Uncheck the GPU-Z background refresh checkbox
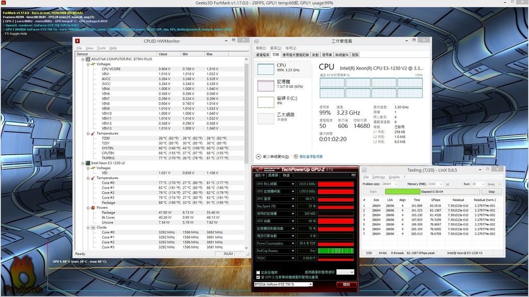Screen dimensions: 529x297 258,277
